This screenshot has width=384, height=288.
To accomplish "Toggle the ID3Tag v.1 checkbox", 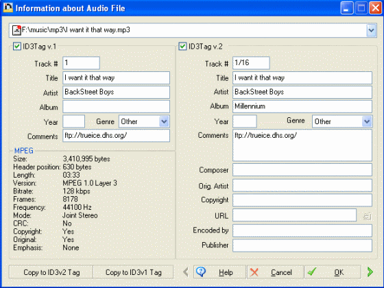I will (x=17, y=46).
